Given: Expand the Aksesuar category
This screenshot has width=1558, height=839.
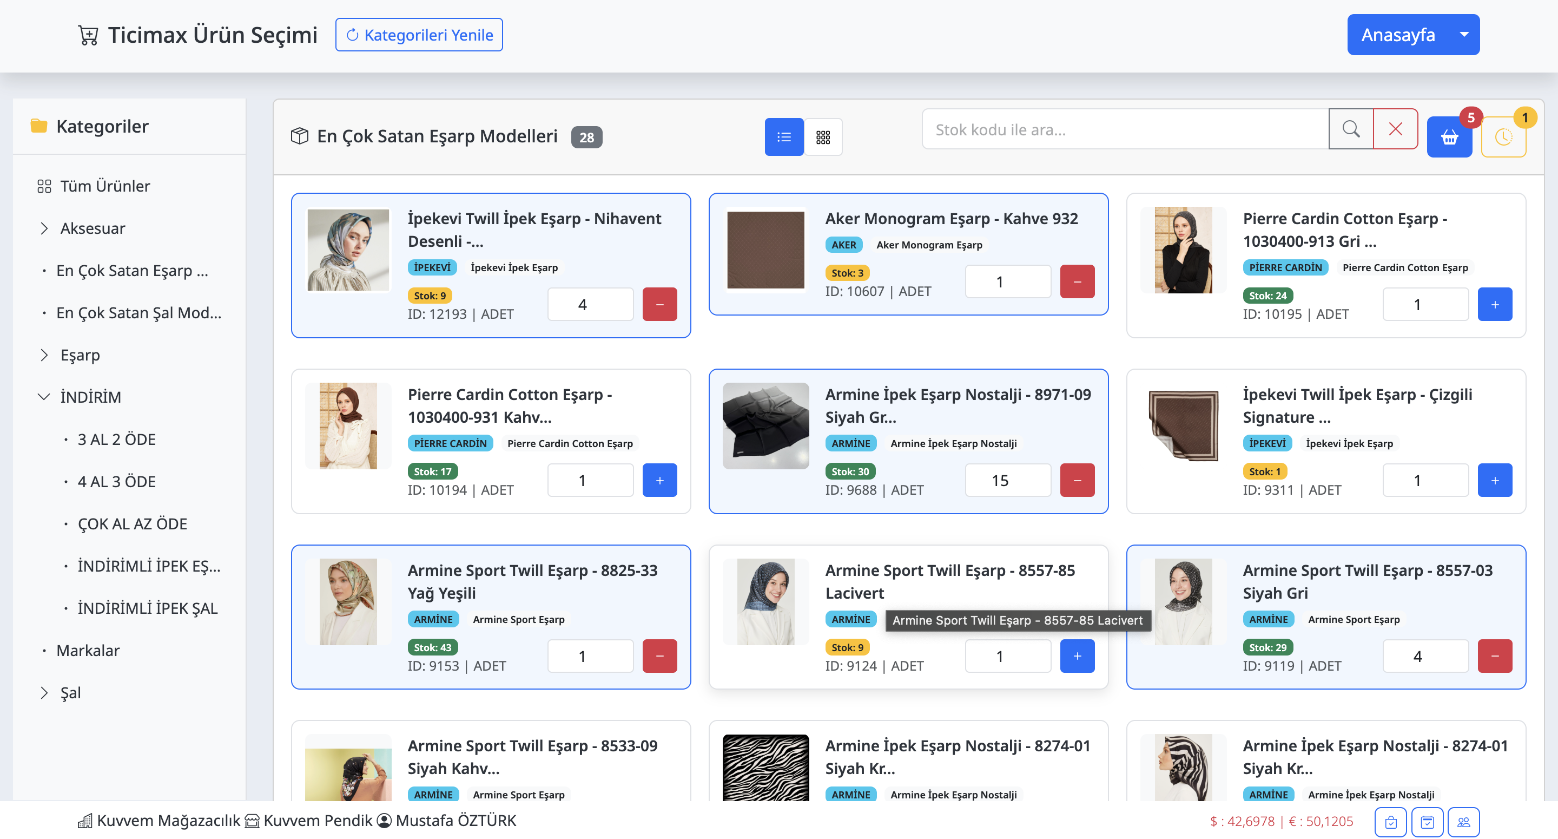Looking at the screenshot, I should click(44, 228).
